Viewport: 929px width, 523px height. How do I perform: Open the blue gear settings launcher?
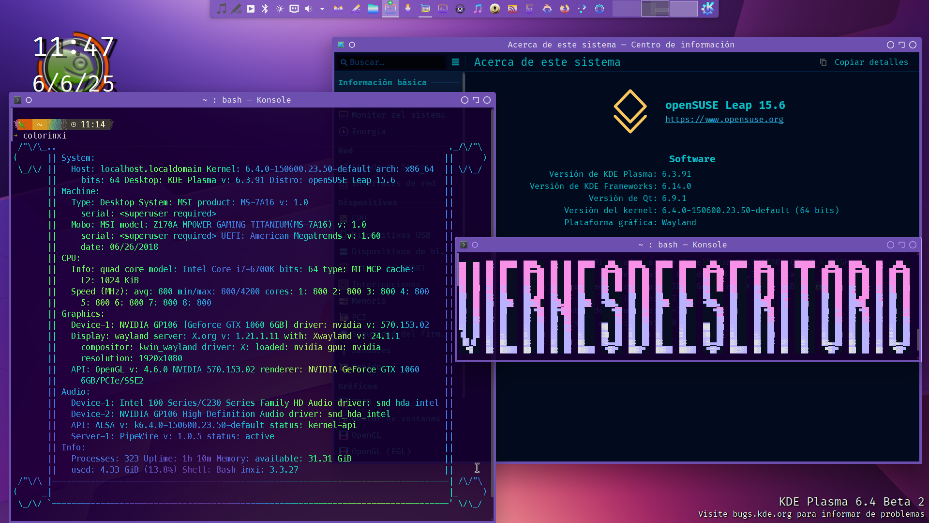[x=599, y=9]
